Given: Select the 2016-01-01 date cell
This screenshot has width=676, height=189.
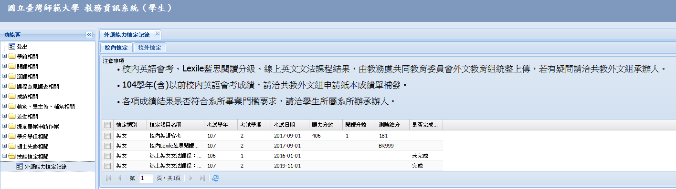Looking at the screenshot, I should click(290, 156).
